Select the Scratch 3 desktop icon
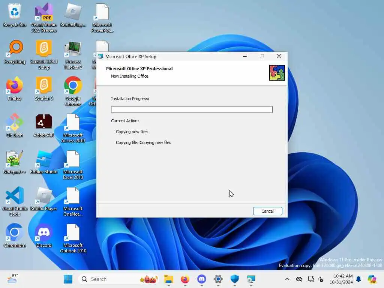The image size is (384, 288). pos(44,88)
